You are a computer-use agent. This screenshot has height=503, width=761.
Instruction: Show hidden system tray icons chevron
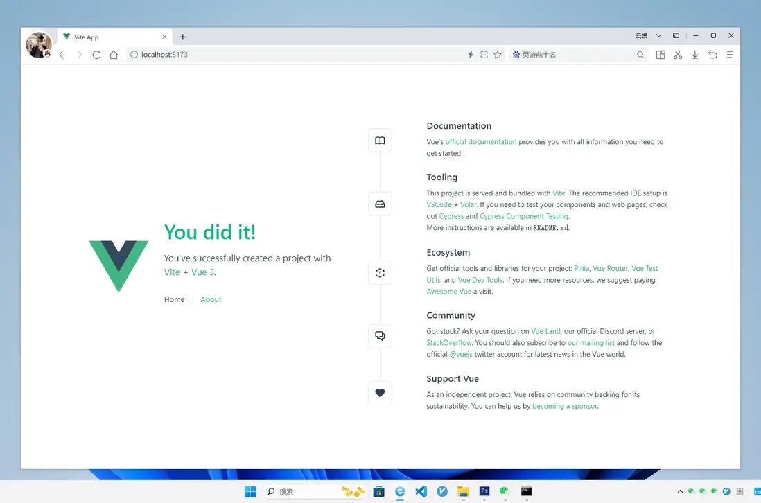tap(680, 492)
